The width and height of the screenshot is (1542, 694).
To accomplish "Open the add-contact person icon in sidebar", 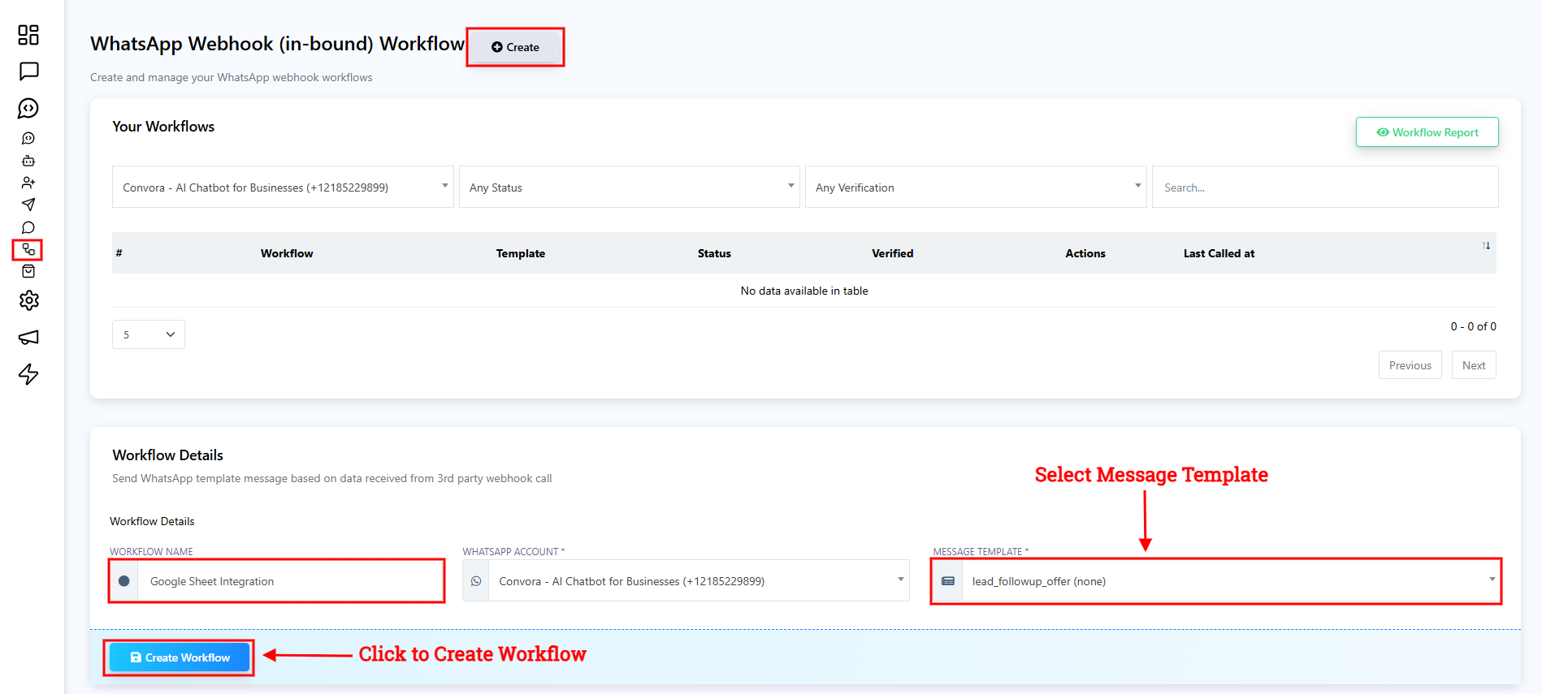I will click(x=28, y=183).
